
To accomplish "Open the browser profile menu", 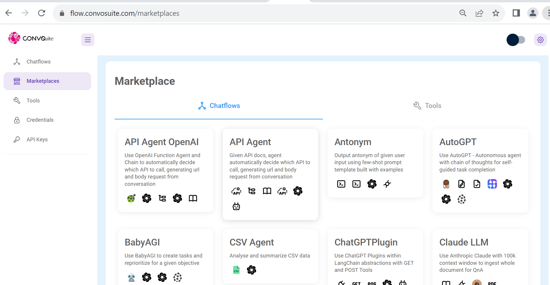I will [533, 13].
